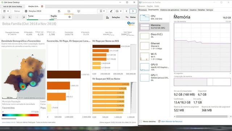The image size is (232, 131).
Task: Select the top bar in Vlr Pago chart
Action: pos(106,46)
